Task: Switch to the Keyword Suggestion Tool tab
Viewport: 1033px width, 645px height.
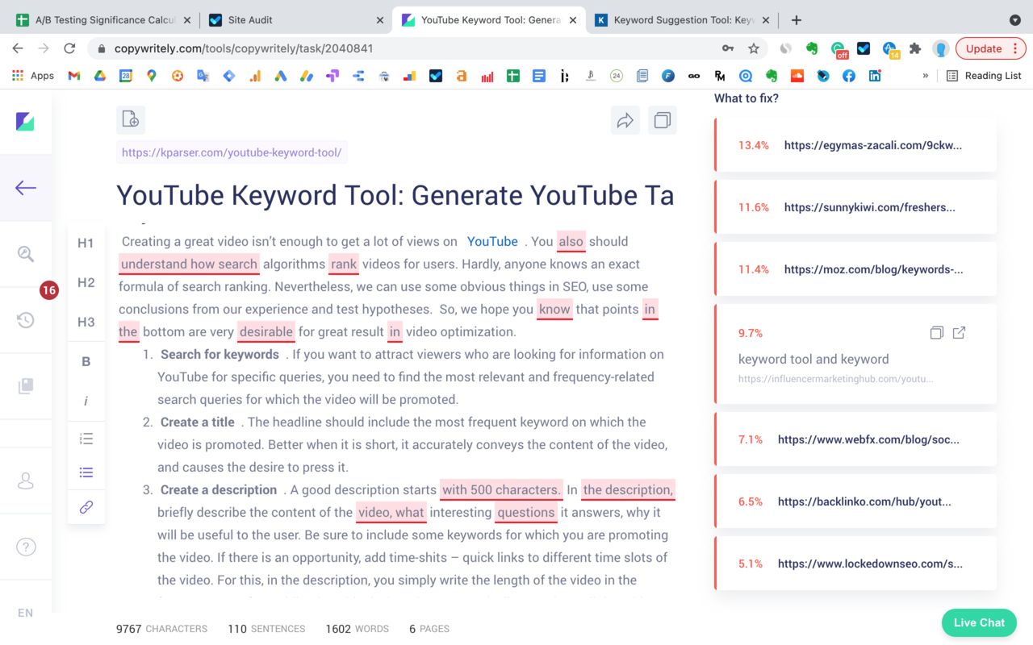Action: coord(682,19)
